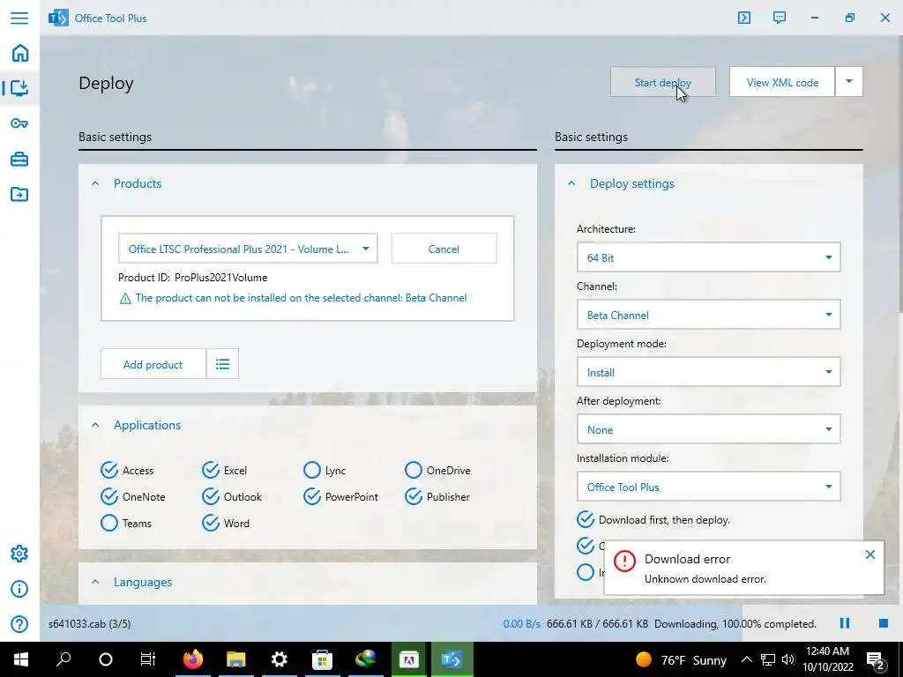This screenshot has height=677, width=903.
Task: Open the Channel dropdown
Action: 708,315
